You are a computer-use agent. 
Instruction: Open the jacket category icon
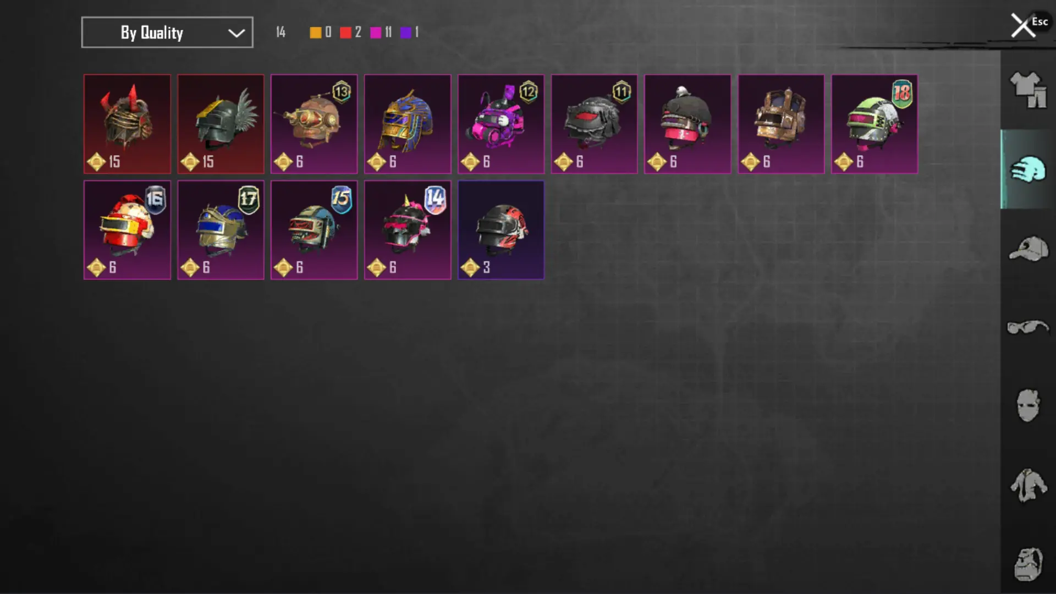point(1028,485)
